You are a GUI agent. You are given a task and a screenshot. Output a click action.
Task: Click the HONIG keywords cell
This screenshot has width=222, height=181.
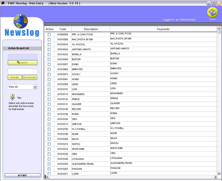(163, 79)
